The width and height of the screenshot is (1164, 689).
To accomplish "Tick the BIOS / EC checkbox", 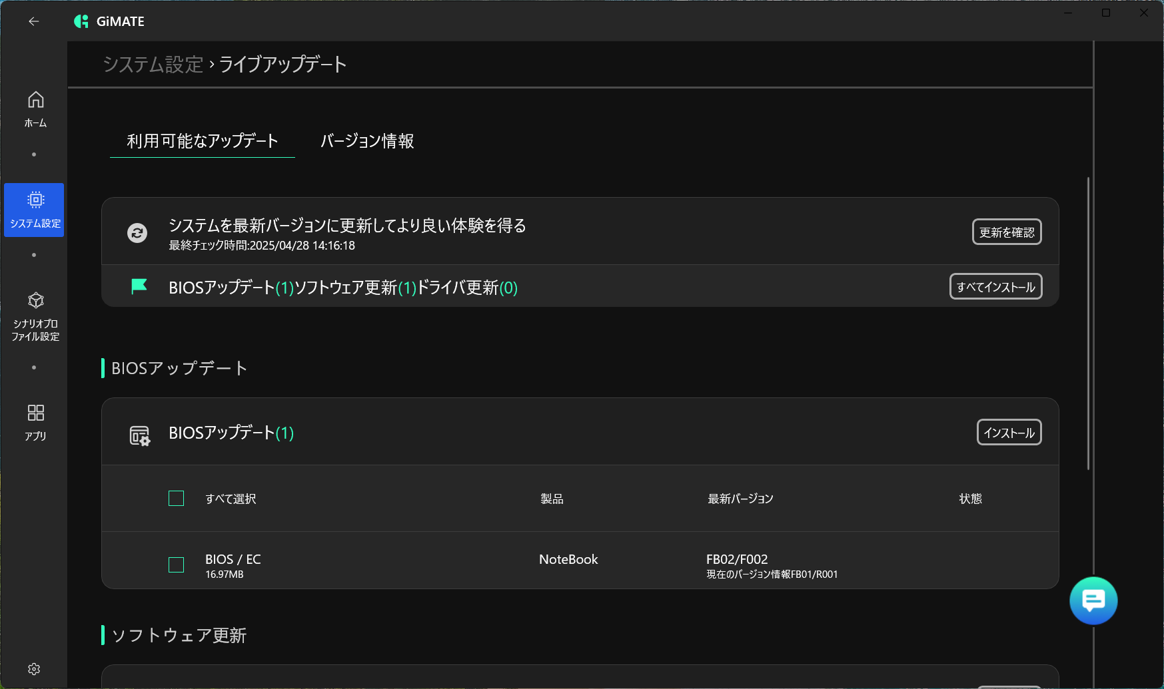I will click(176, 565).
